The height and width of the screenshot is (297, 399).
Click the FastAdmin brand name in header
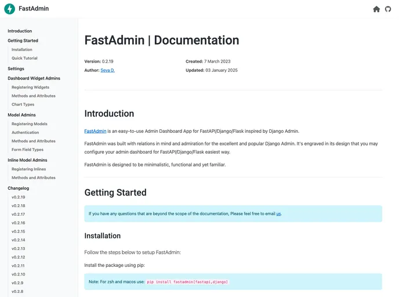click(x=34, y=9)
